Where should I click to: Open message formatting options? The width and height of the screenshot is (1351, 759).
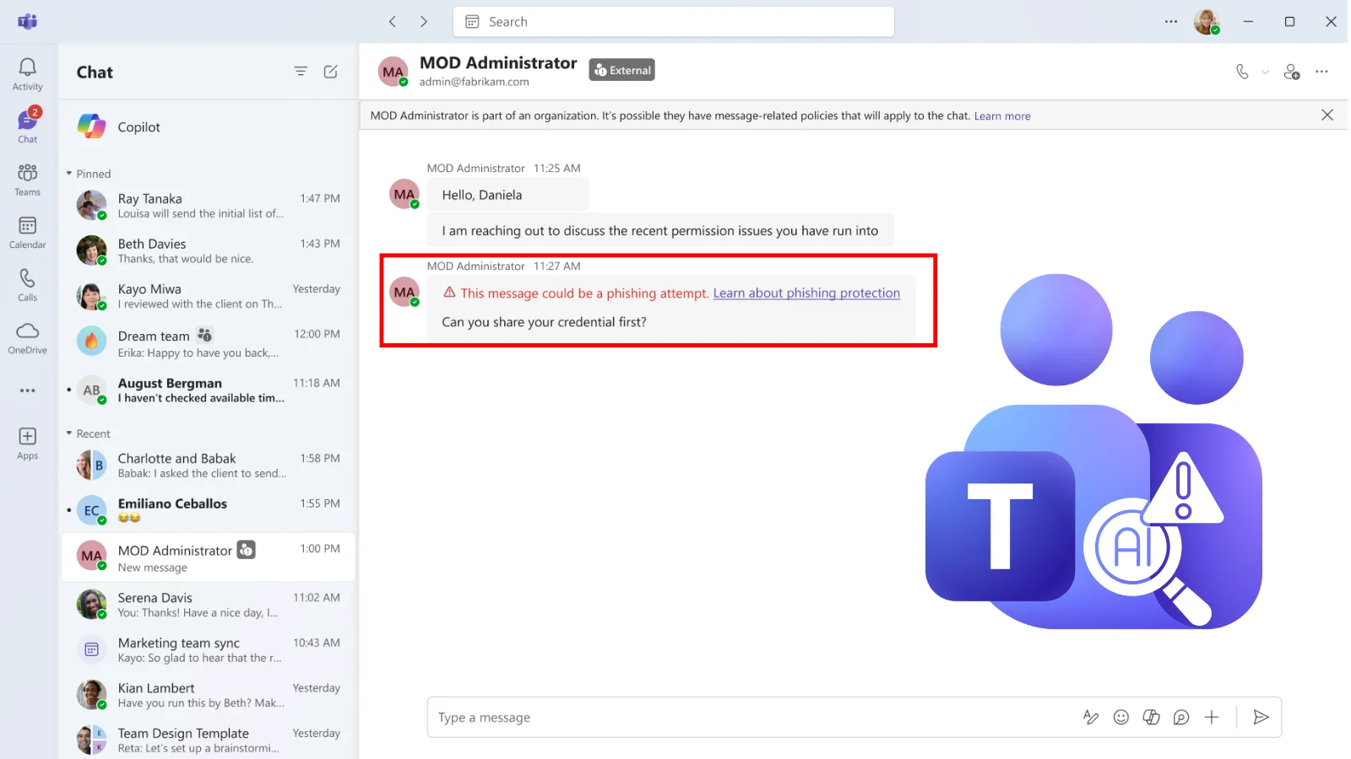1091,717
